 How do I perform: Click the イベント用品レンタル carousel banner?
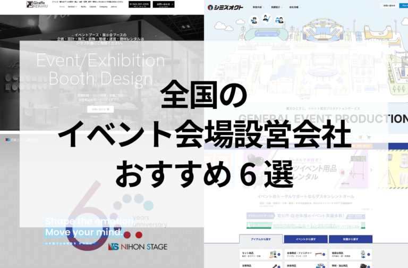(306, 169)
